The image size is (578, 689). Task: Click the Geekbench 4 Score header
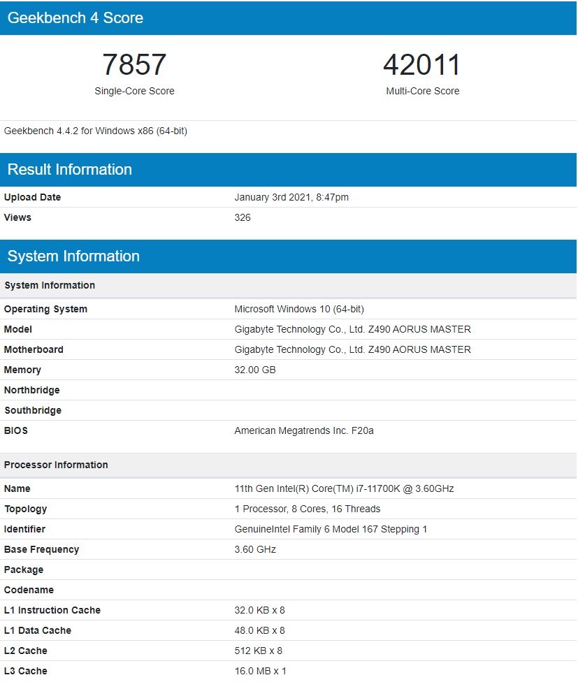289,18
